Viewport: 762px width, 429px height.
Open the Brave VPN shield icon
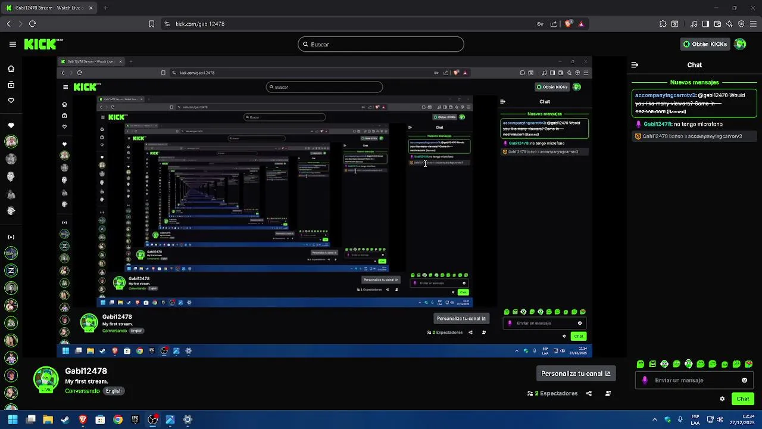[x=741, y=24]
